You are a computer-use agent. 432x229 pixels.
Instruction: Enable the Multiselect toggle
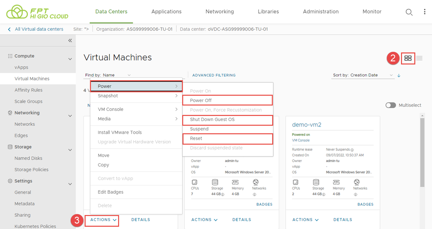391,105
